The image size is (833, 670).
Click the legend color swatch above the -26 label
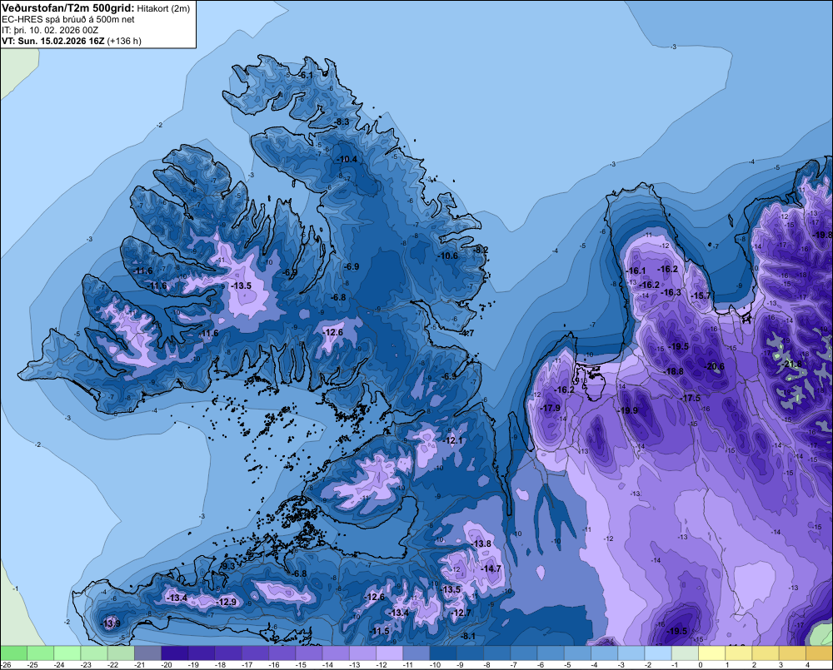tap(13, 653)
